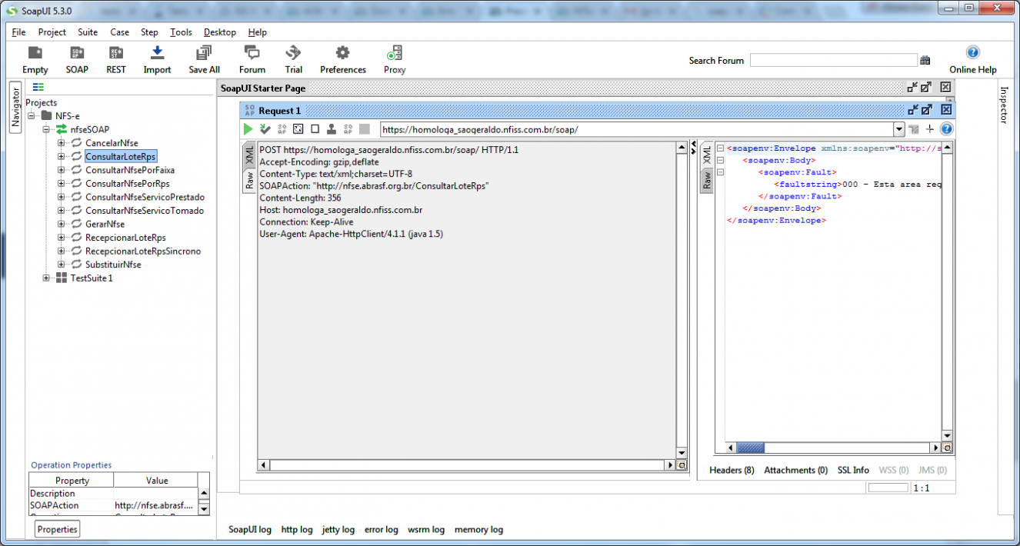
Task: Open the Headers (8) response tab
Action: (732, 470)
